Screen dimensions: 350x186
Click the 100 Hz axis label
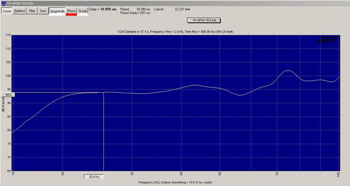click(x=338, y=174)
